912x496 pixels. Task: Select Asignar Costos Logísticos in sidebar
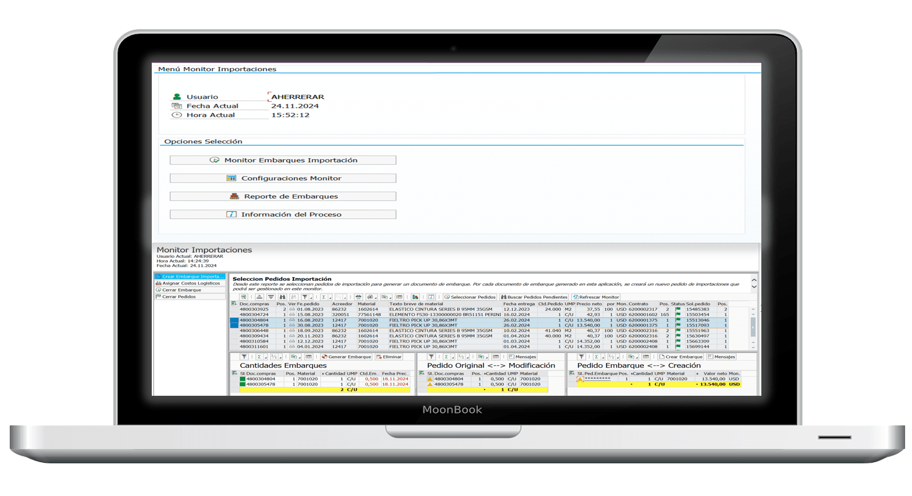pyautogui.click(x=190, y=283)
